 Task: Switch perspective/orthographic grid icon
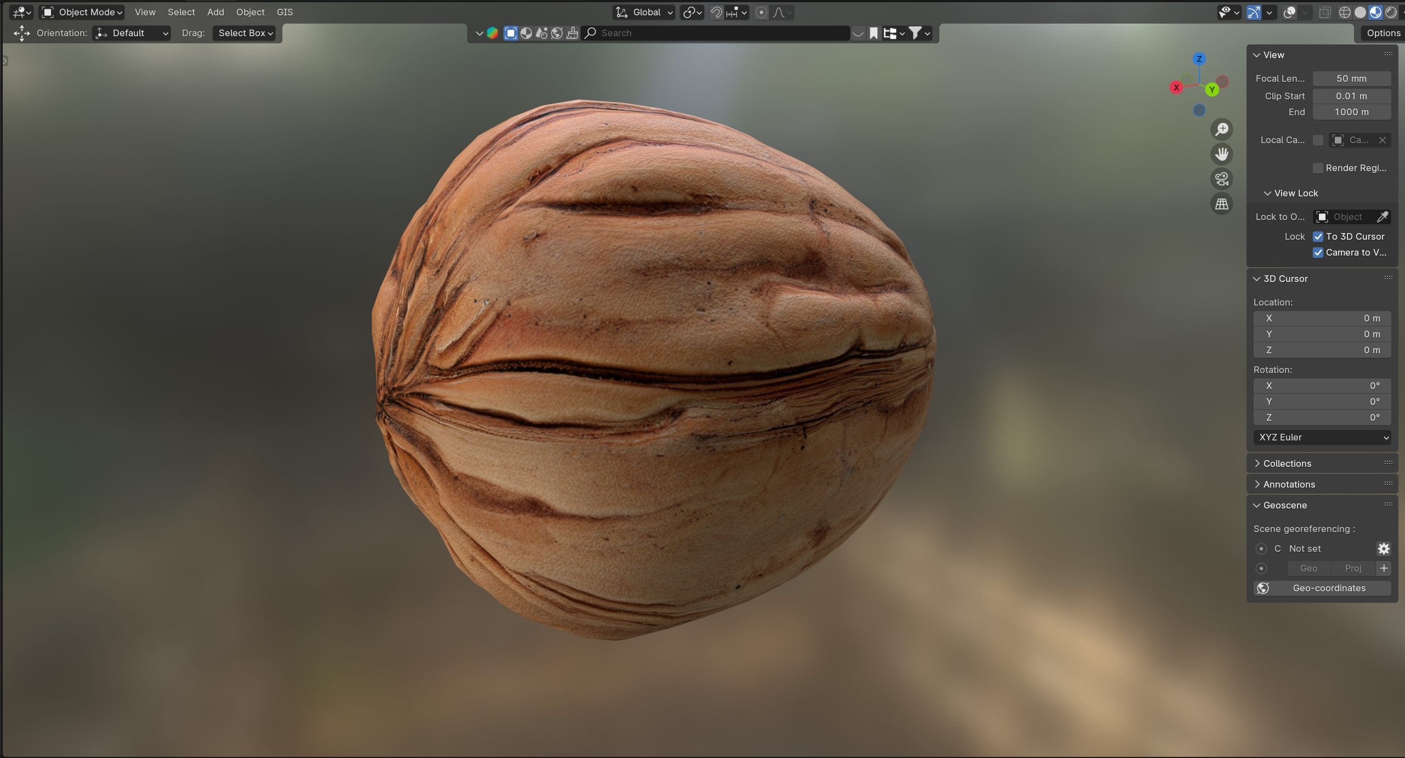(x=1222, y=204)
